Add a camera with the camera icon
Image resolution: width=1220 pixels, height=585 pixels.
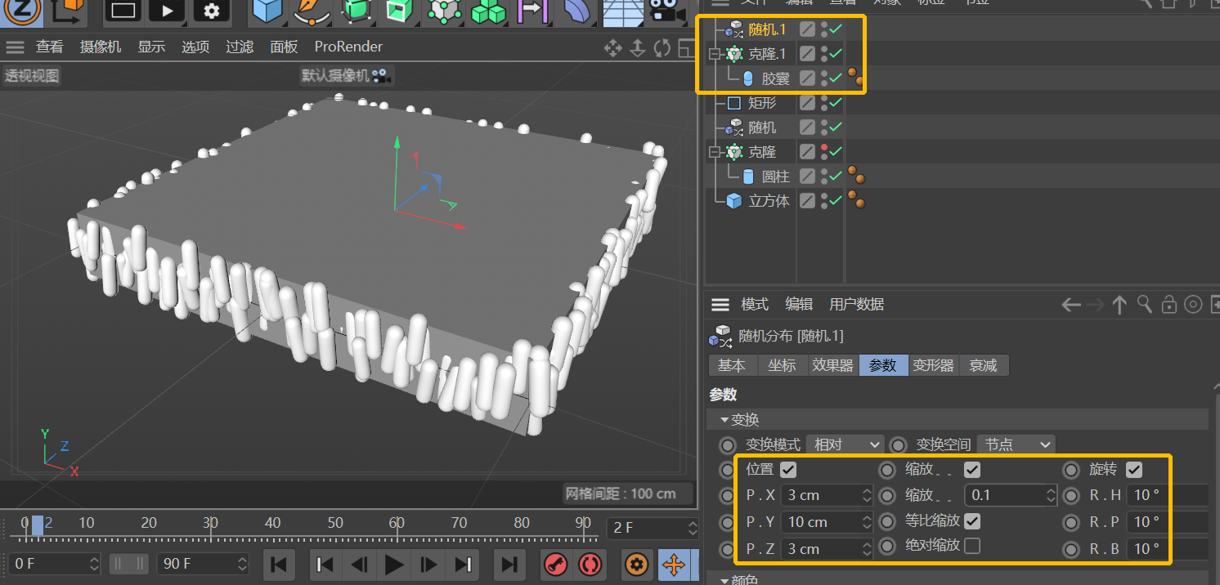pyautogui.click(x=666, y=11)
